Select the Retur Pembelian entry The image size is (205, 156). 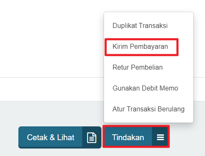pyautogui.click(x=137, y=67)
